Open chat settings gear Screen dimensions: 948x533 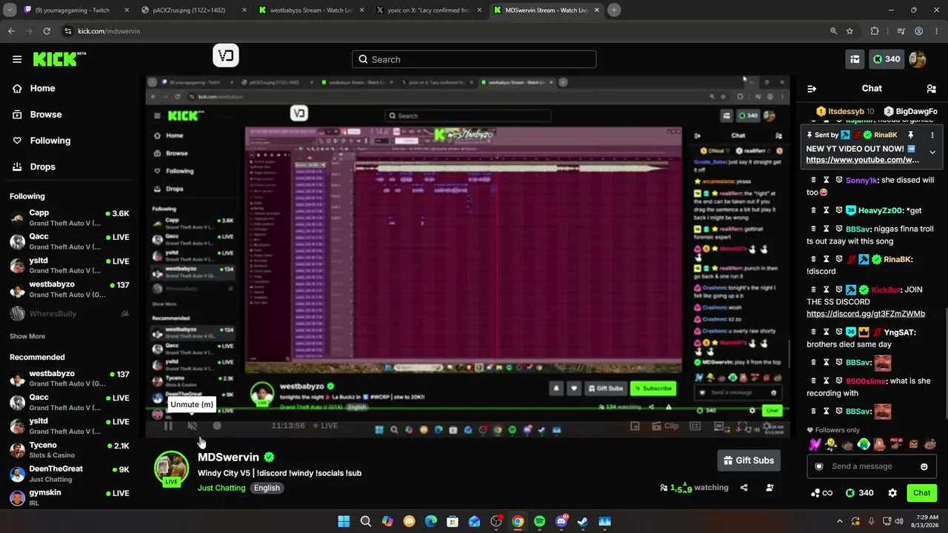[x=892, y=493]
